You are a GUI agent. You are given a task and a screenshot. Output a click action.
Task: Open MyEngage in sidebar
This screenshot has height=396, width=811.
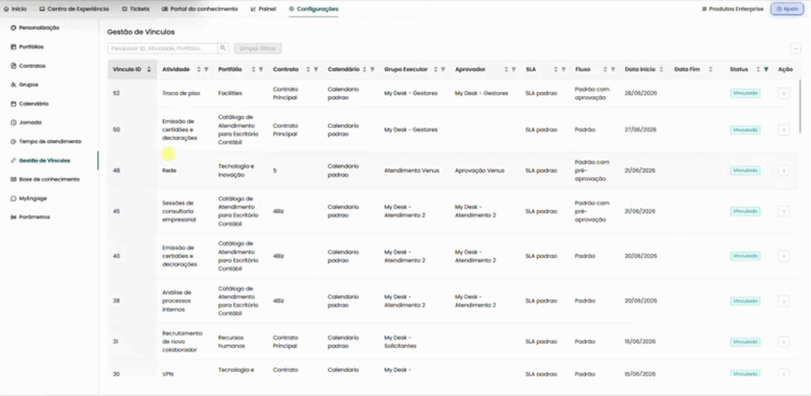(29, 198)
